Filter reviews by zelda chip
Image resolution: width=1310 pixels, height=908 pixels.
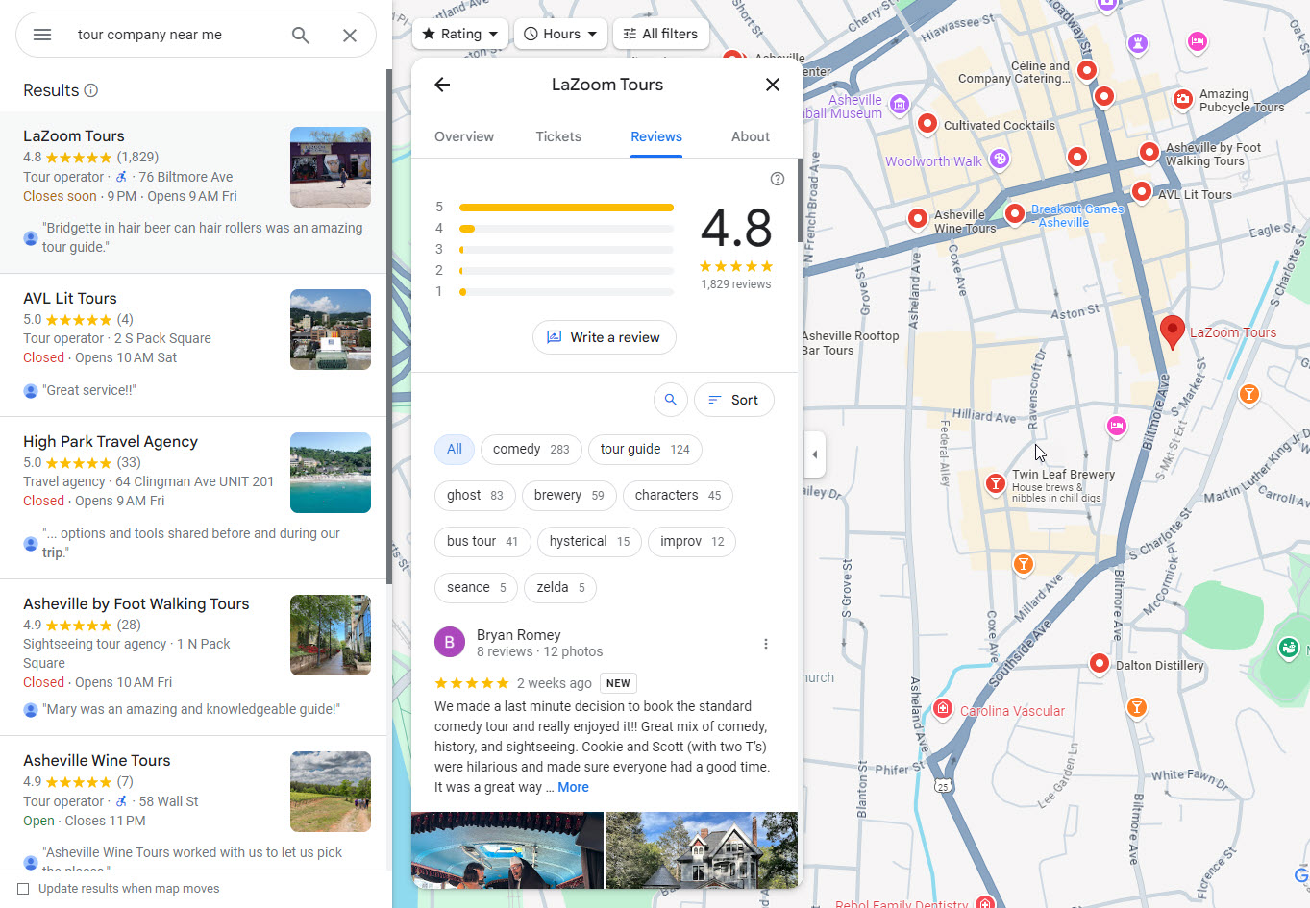click(x=560, y=588)
